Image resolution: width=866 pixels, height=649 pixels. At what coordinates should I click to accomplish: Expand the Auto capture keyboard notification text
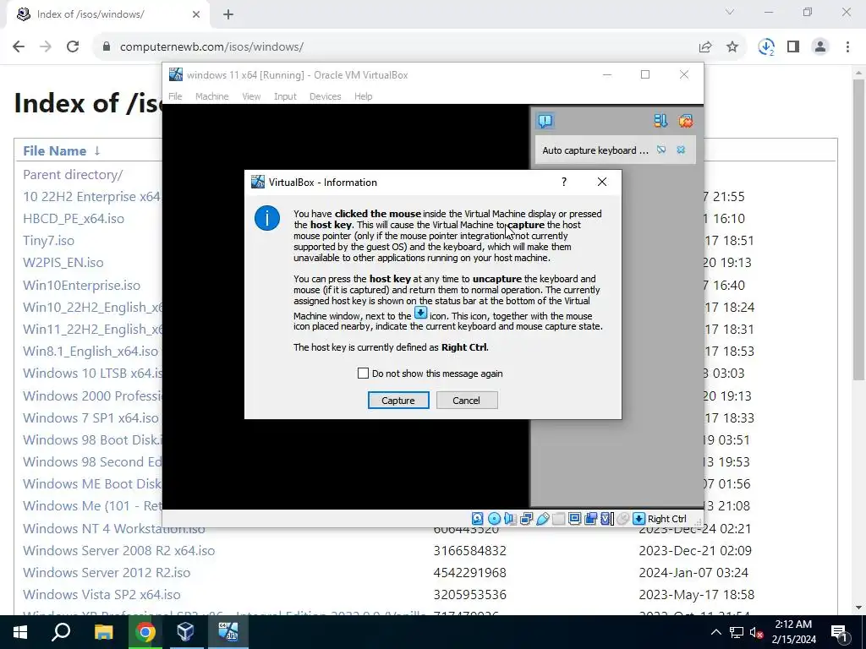(x=595, y=150)
